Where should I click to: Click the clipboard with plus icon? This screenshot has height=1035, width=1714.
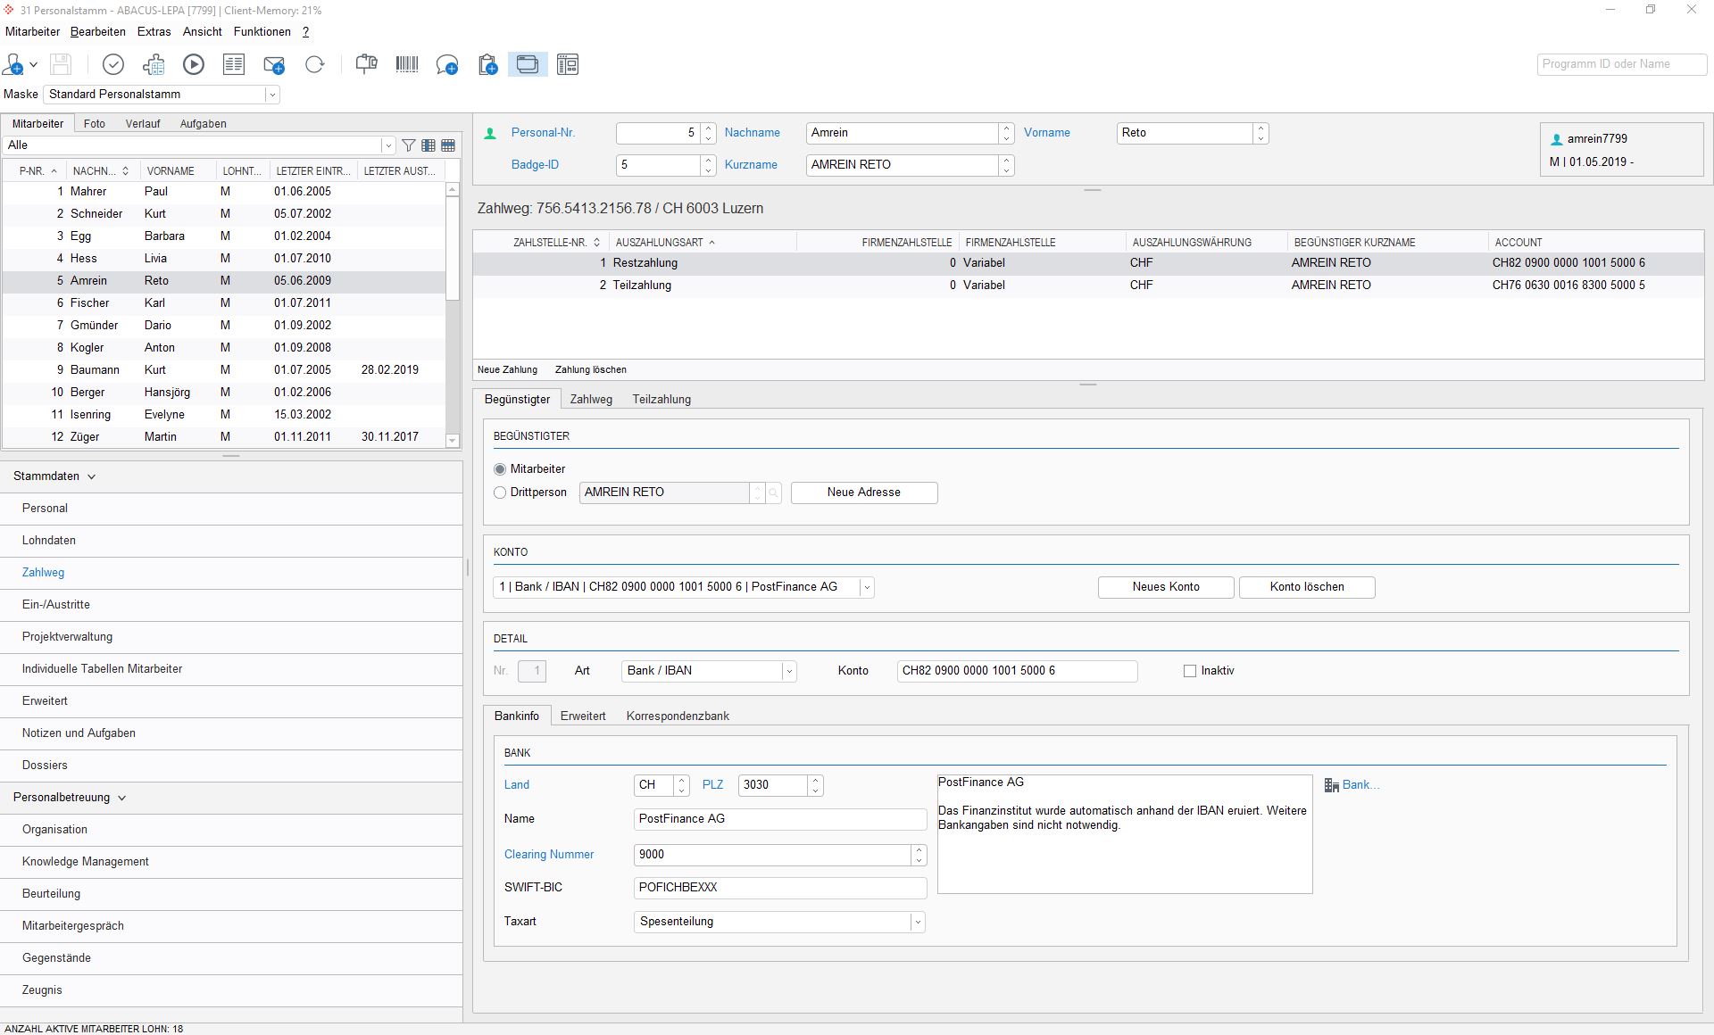point(487,64)
